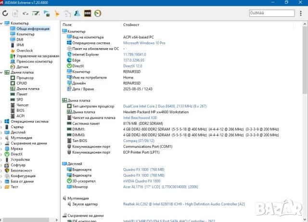Open the SPD tree item
The height and width of the screenshot is (222, 308).
(x=20, y=100)
